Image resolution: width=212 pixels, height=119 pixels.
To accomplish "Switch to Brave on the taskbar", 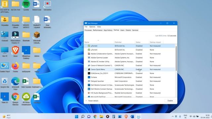I will click(x=126, y=116).
